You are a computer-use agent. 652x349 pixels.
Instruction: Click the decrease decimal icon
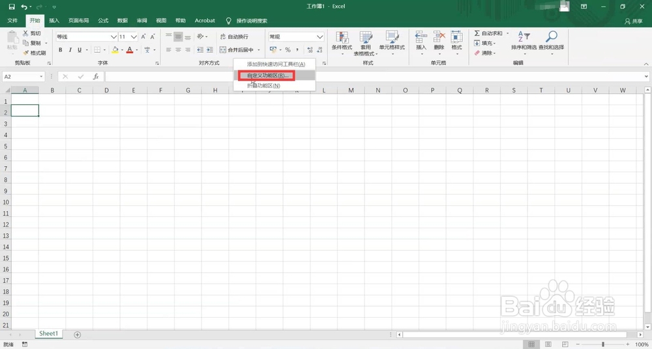(319, 50)
